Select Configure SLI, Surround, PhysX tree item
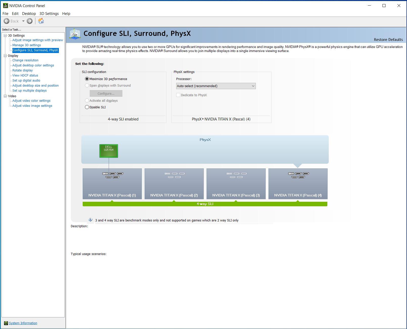Image resolution: width=407 pixels, height=329 pixels. (x=35, y=50)
